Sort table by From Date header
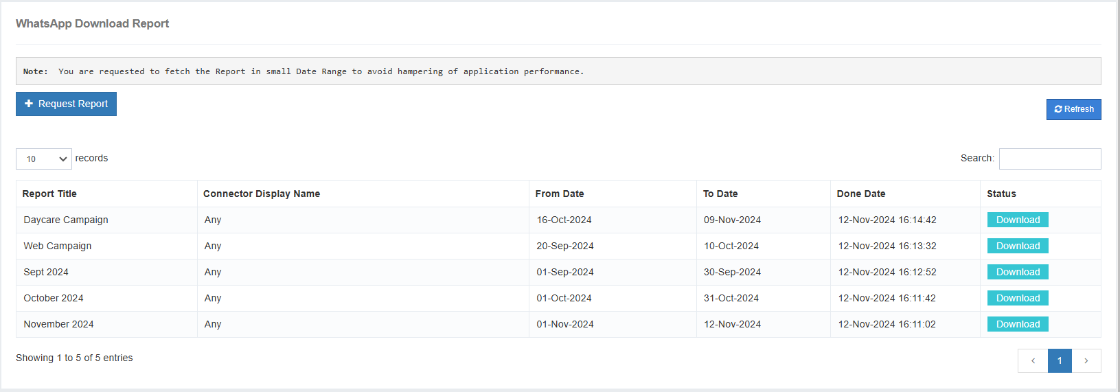Image resolution: width=1120 pixels, height=392 pixels. coord(560,194)
